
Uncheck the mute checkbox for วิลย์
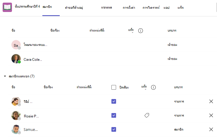click(x=114, y=101)
